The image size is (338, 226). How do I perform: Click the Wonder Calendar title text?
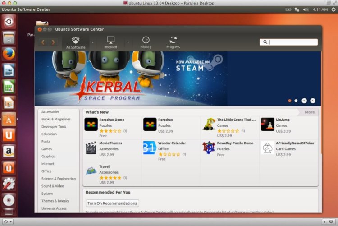pos(172,143)
